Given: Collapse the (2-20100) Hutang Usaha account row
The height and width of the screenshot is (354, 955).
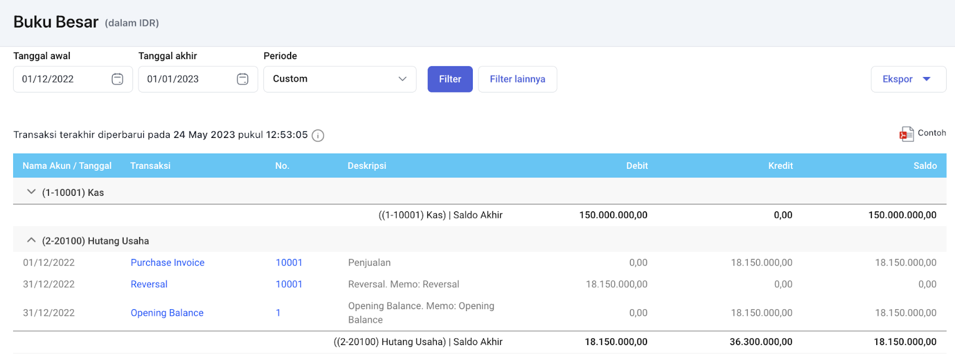Looking at the screenshot, I should coord(32,241).
